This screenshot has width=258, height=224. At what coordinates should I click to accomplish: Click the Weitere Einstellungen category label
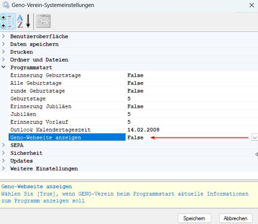click(44, 168)
